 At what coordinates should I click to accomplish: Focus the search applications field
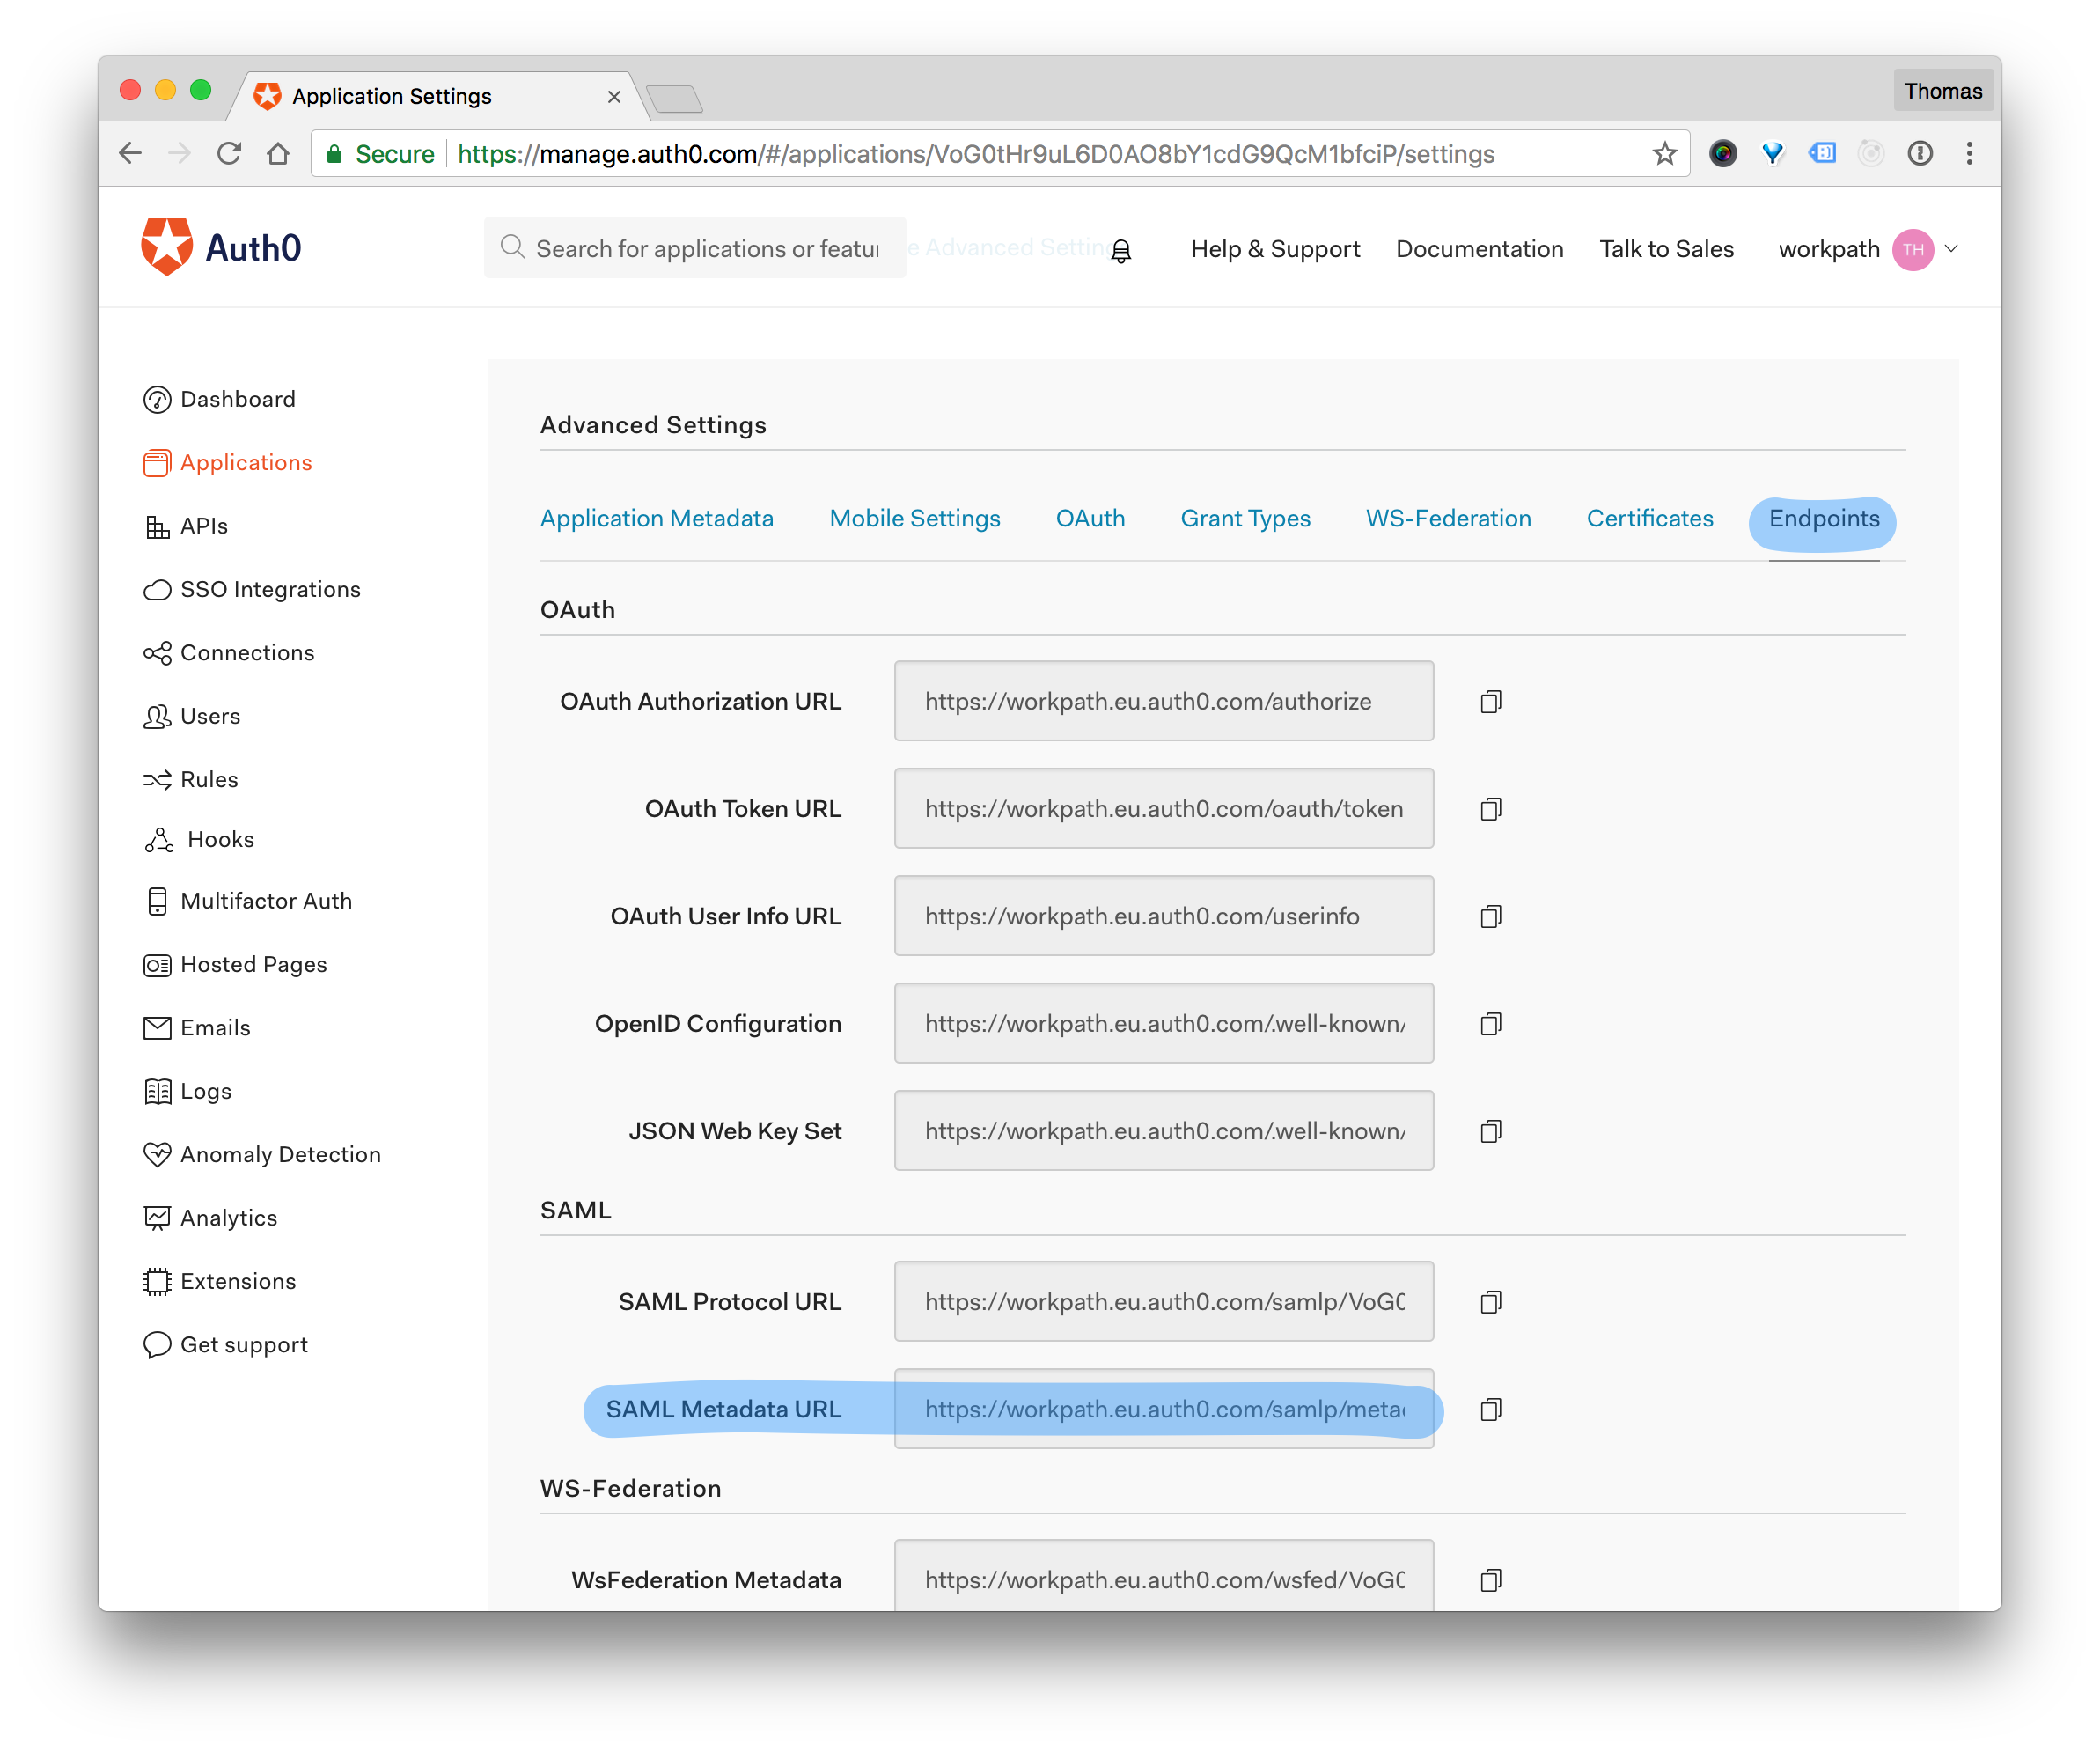[695, 248]
